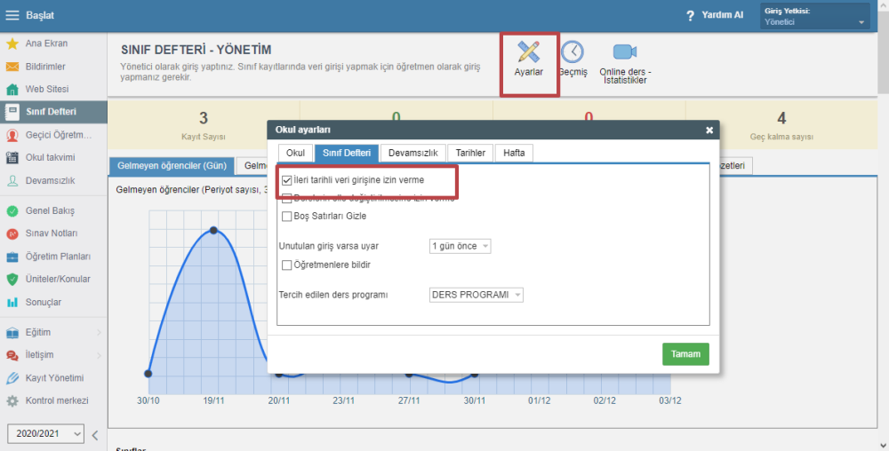Click the SINIF DEFTERİ - YÖNETİM heading
This screenshot has width=889, height=451.
click(196, 50)
